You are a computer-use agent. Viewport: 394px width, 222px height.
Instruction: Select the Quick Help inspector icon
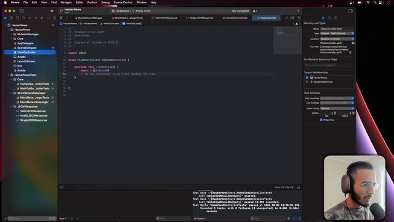[x=336, y=18]
